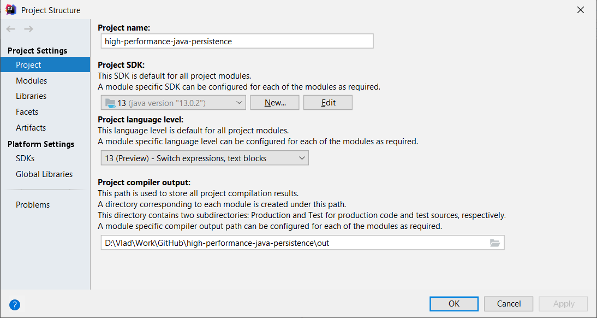Select Project in the settings sidebar
This screenshot has height=318, width=597.
pos(28,65)
